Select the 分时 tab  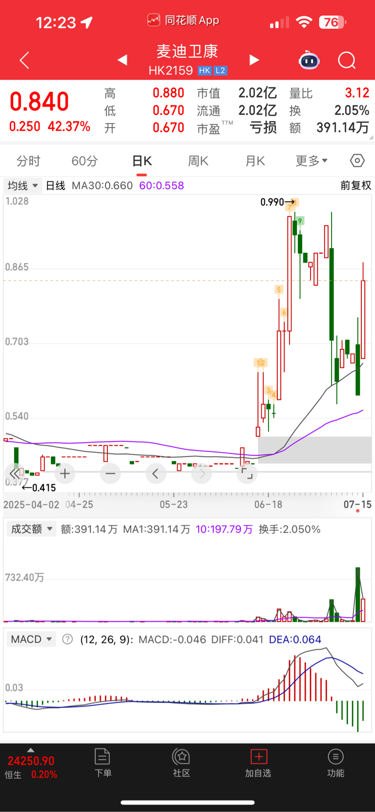tap(28, 161)
